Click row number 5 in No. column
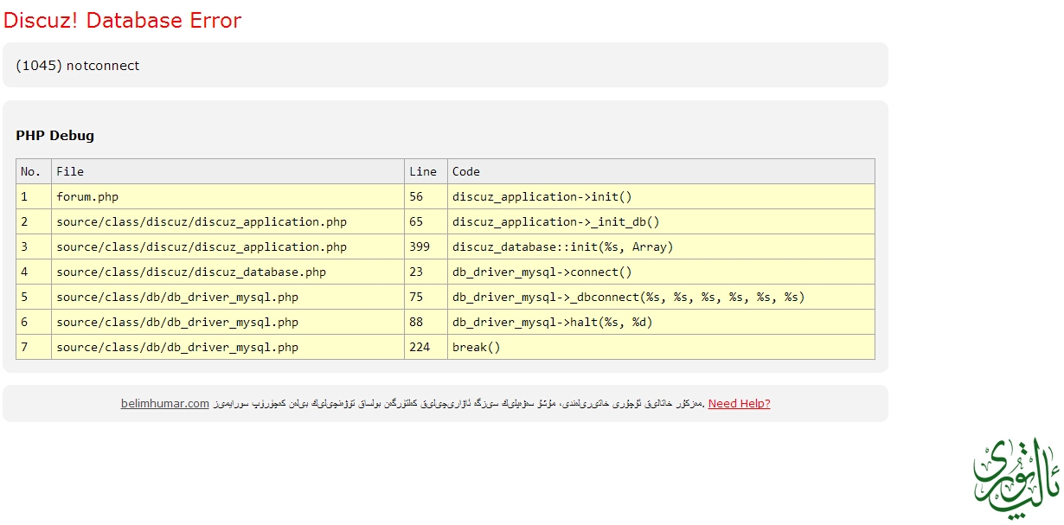The image size is (1064, 525). click(34, 297)
